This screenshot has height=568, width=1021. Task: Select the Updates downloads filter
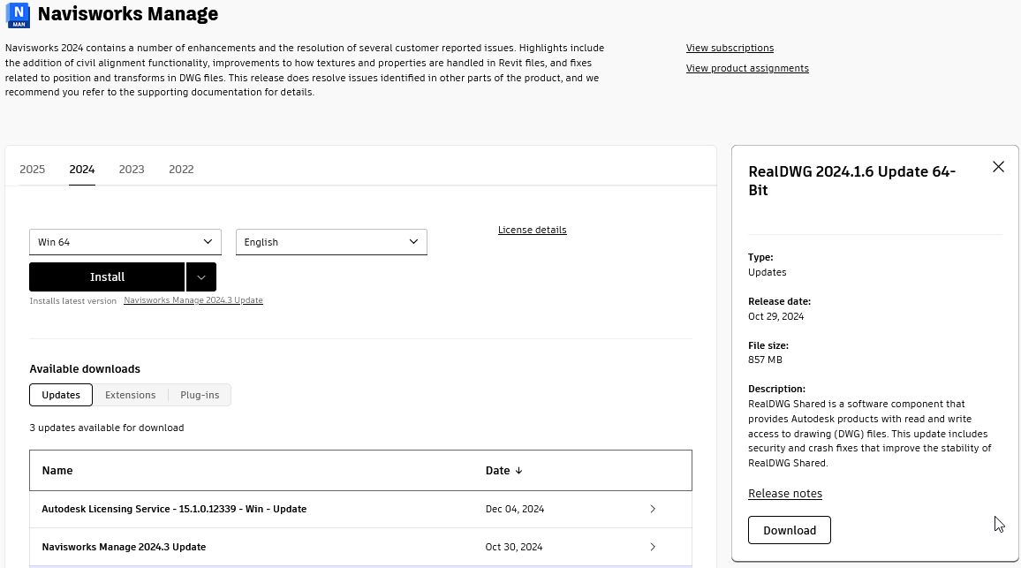(x=61, y=395)
